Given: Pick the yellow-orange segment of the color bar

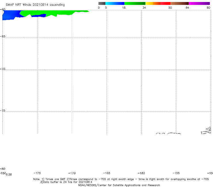Looking at the screenshot, I should 153,3.
